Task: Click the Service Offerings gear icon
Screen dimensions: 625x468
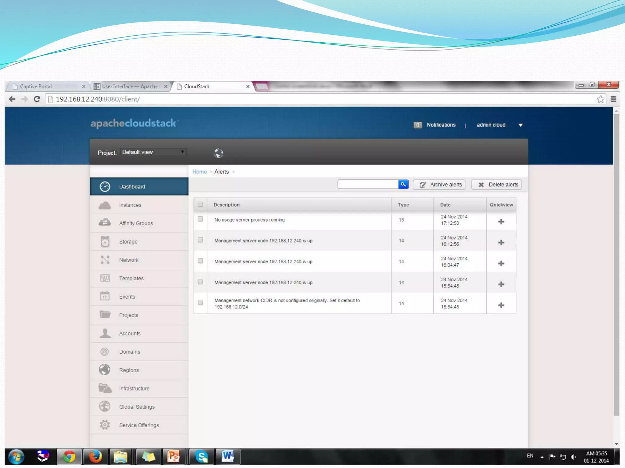Action: [x=105, y=425]
